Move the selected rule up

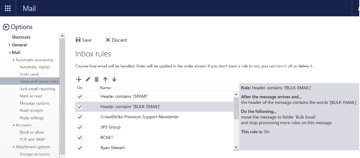pyautogui.click(x=105, y=79)
